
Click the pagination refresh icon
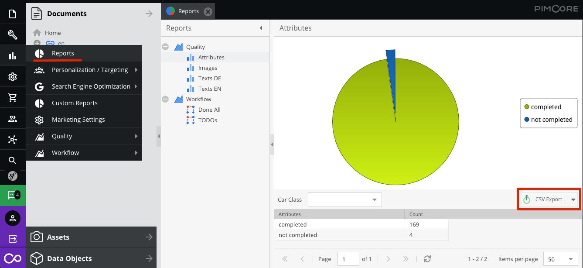(x=427, y=259)
